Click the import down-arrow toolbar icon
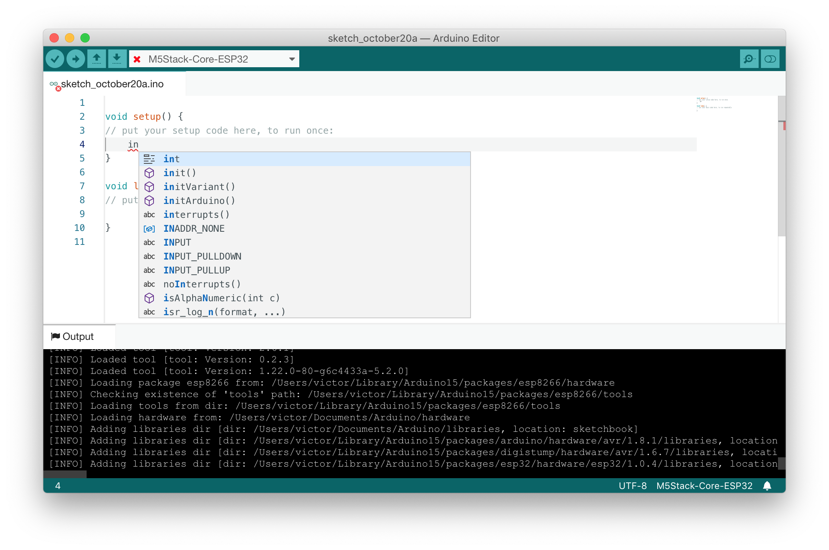The height and width of the screenshot is (550, 829). pyautogui.click(x=118, y=58)
